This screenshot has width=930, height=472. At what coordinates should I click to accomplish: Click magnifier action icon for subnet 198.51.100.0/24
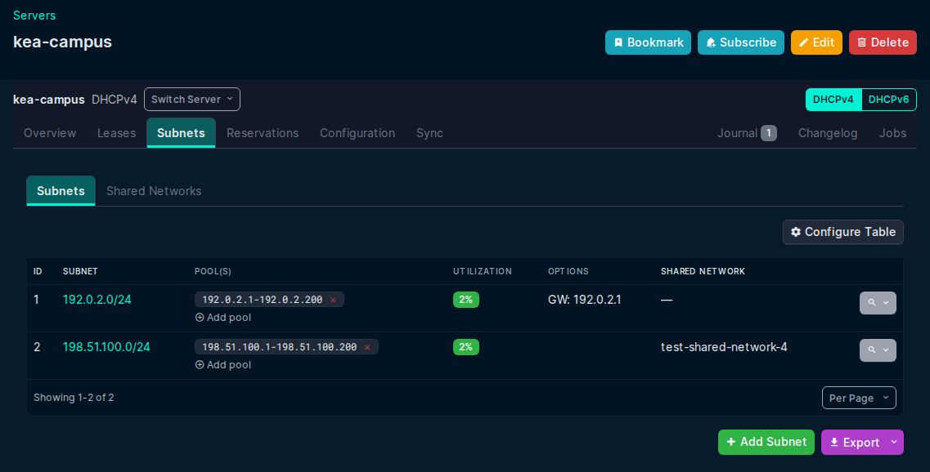coord(872,350)
